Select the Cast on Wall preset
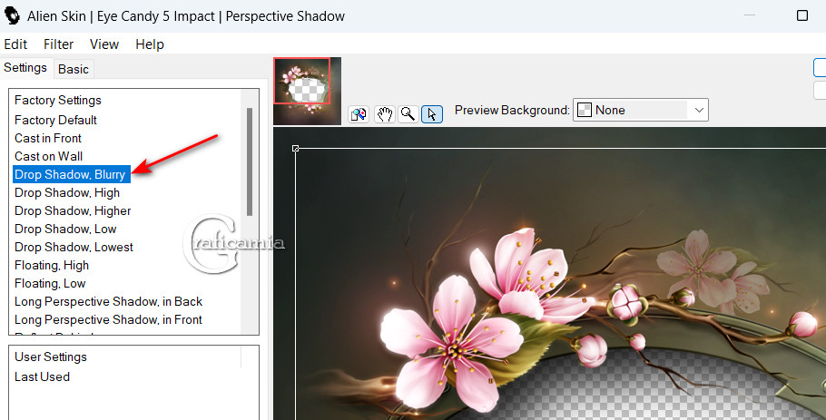 point(48,156)
